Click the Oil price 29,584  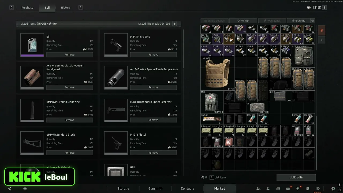click(x=88, y=49)
